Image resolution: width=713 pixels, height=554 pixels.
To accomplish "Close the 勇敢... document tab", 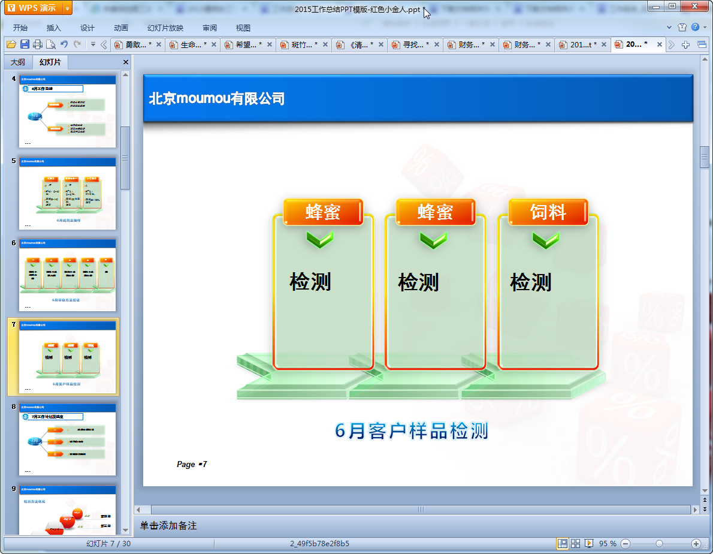I will 159,44.
